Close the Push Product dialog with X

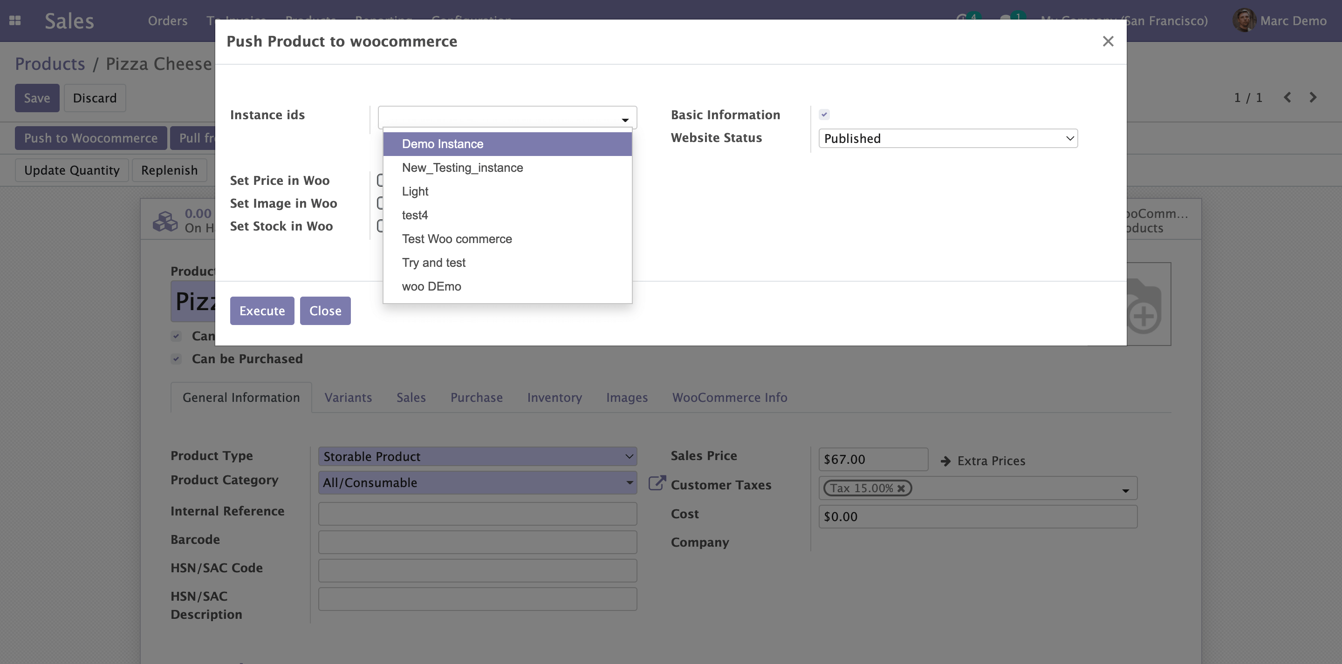coord(1108,41)
